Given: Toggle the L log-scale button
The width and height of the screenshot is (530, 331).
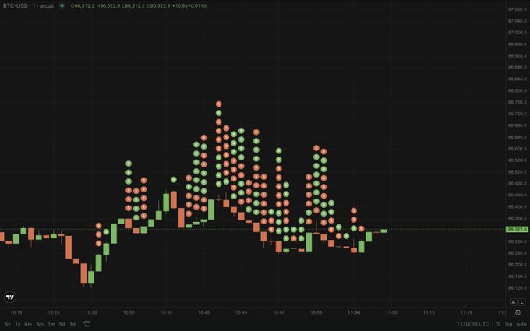Looking at the screenshot, I should [522, 302].
